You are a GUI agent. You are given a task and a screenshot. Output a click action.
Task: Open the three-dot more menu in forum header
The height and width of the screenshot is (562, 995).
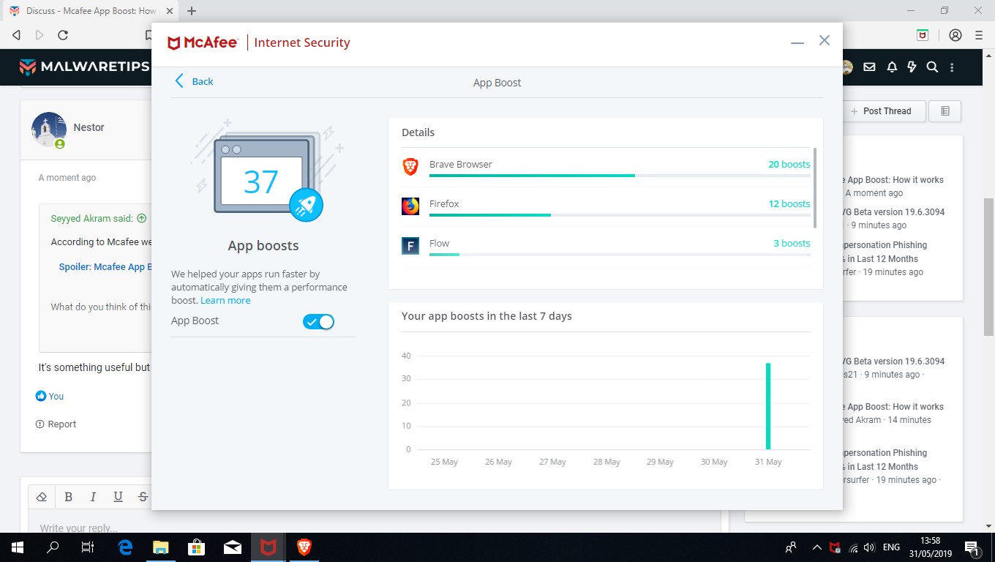tap(952, 67)
